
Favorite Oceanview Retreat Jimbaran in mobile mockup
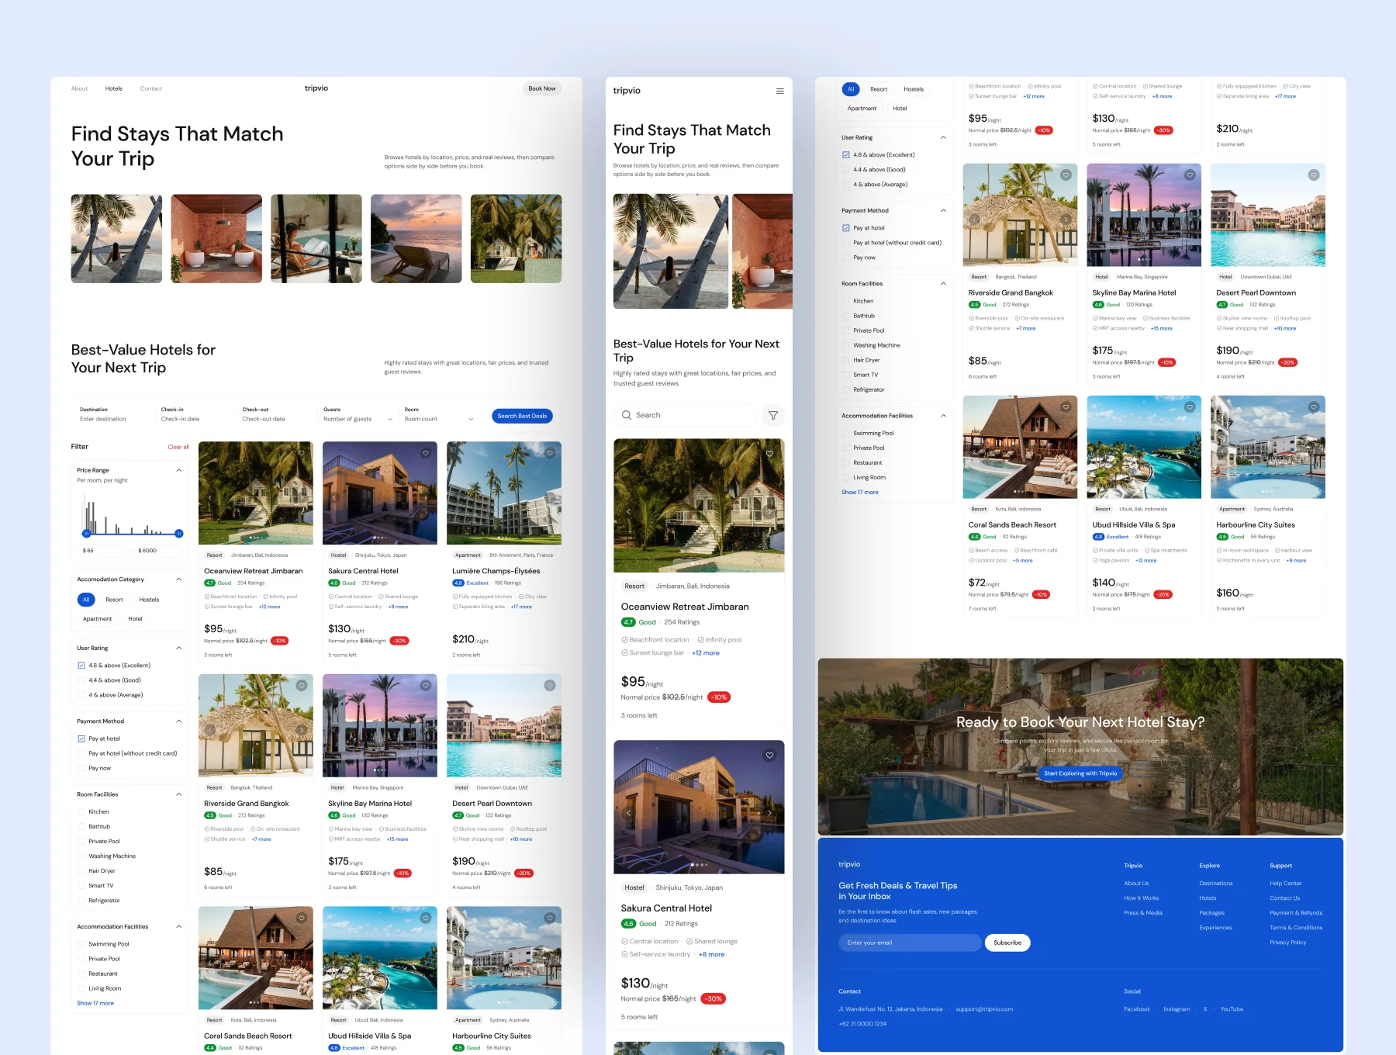(x=769, y=454)
